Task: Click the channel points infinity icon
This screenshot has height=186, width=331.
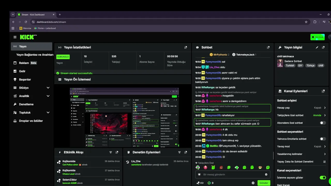Action: pyautogui.click(x=200, y=183)
